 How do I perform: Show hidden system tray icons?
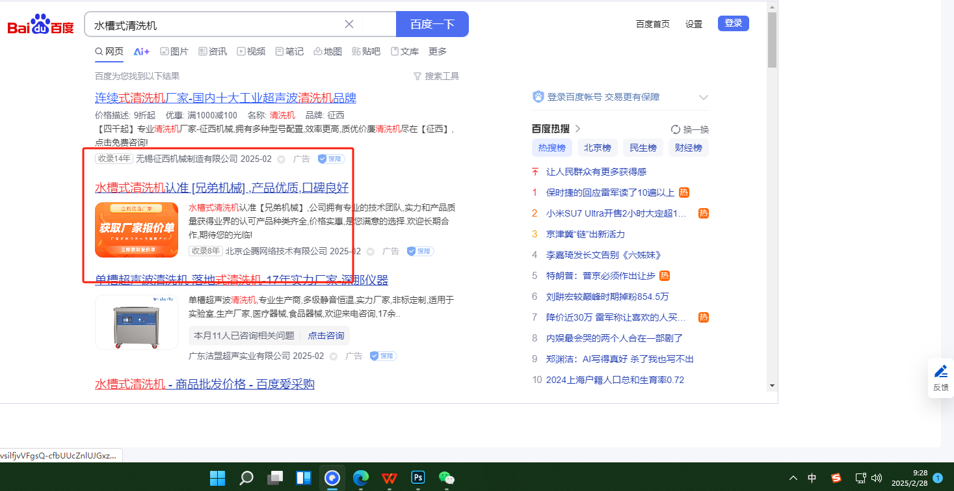coord(793,478)
